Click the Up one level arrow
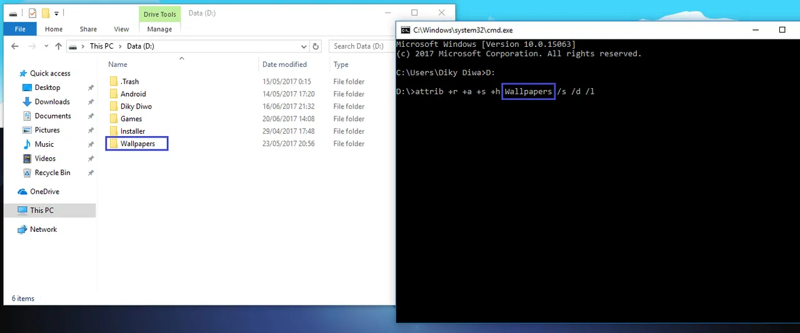This screenshot has height=333, width=800. click(x=58, y=46)
